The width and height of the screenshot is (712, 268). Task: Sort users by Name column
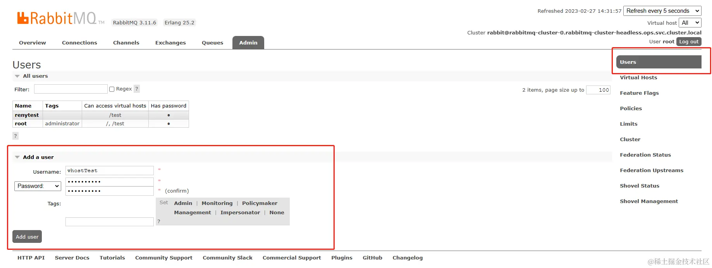[23, 106]
